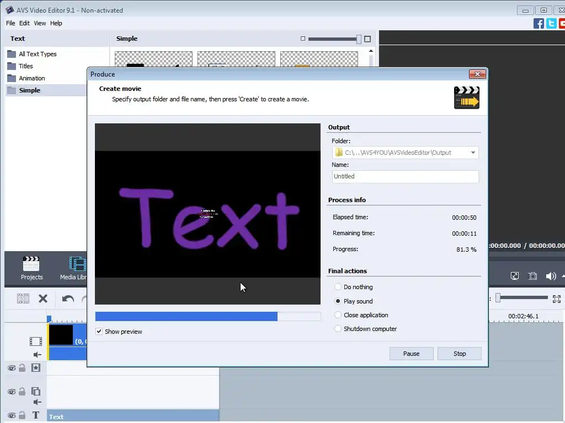
Task: Click the blue timeline playhead marker
Action: click(49, 319)
